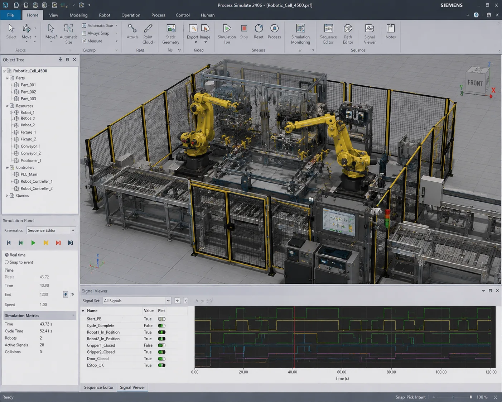Switch to the Modeling ribbon tab
The image size is (502, 402).
coord(78,15)
